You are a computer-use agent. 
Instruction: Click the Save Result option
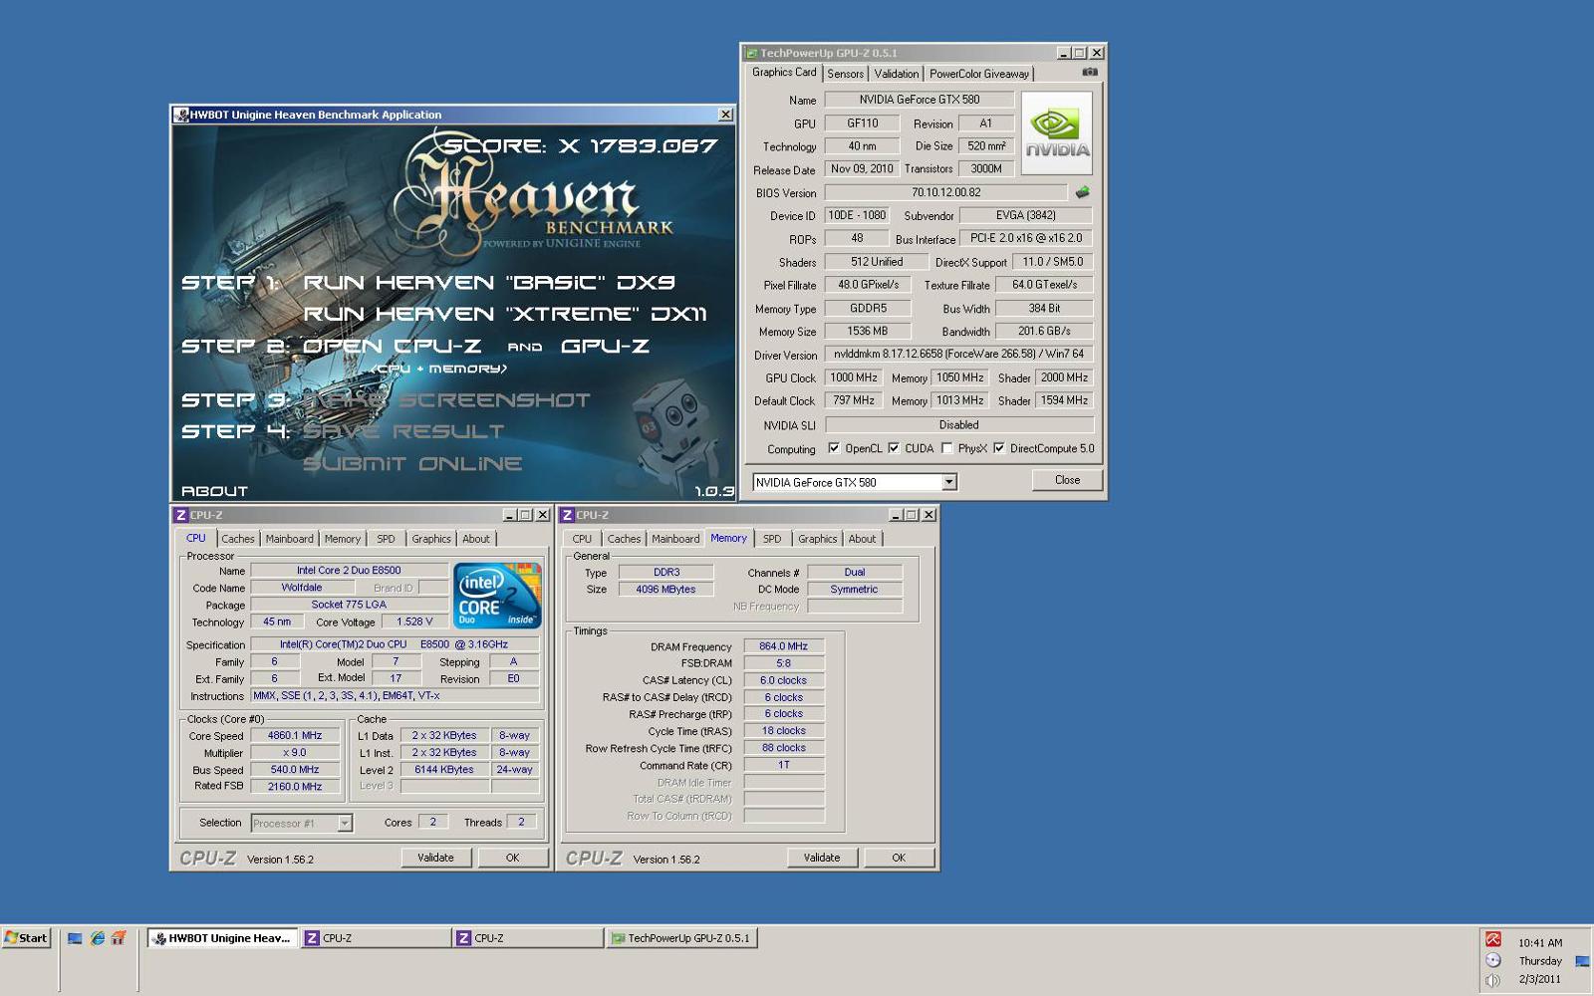point(403,431)
